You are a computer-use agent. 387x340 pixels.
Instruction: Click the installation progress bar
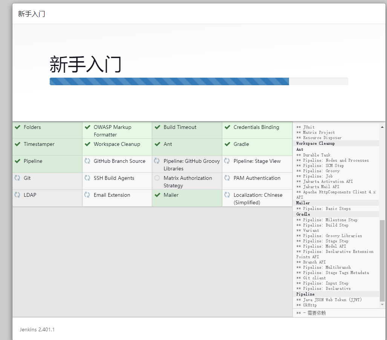[199, 81]
